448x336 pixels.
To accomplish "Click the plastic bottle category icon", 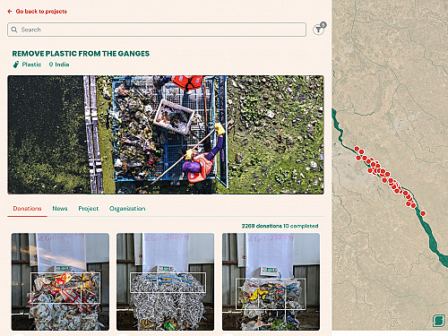I will tap(16, 65).
